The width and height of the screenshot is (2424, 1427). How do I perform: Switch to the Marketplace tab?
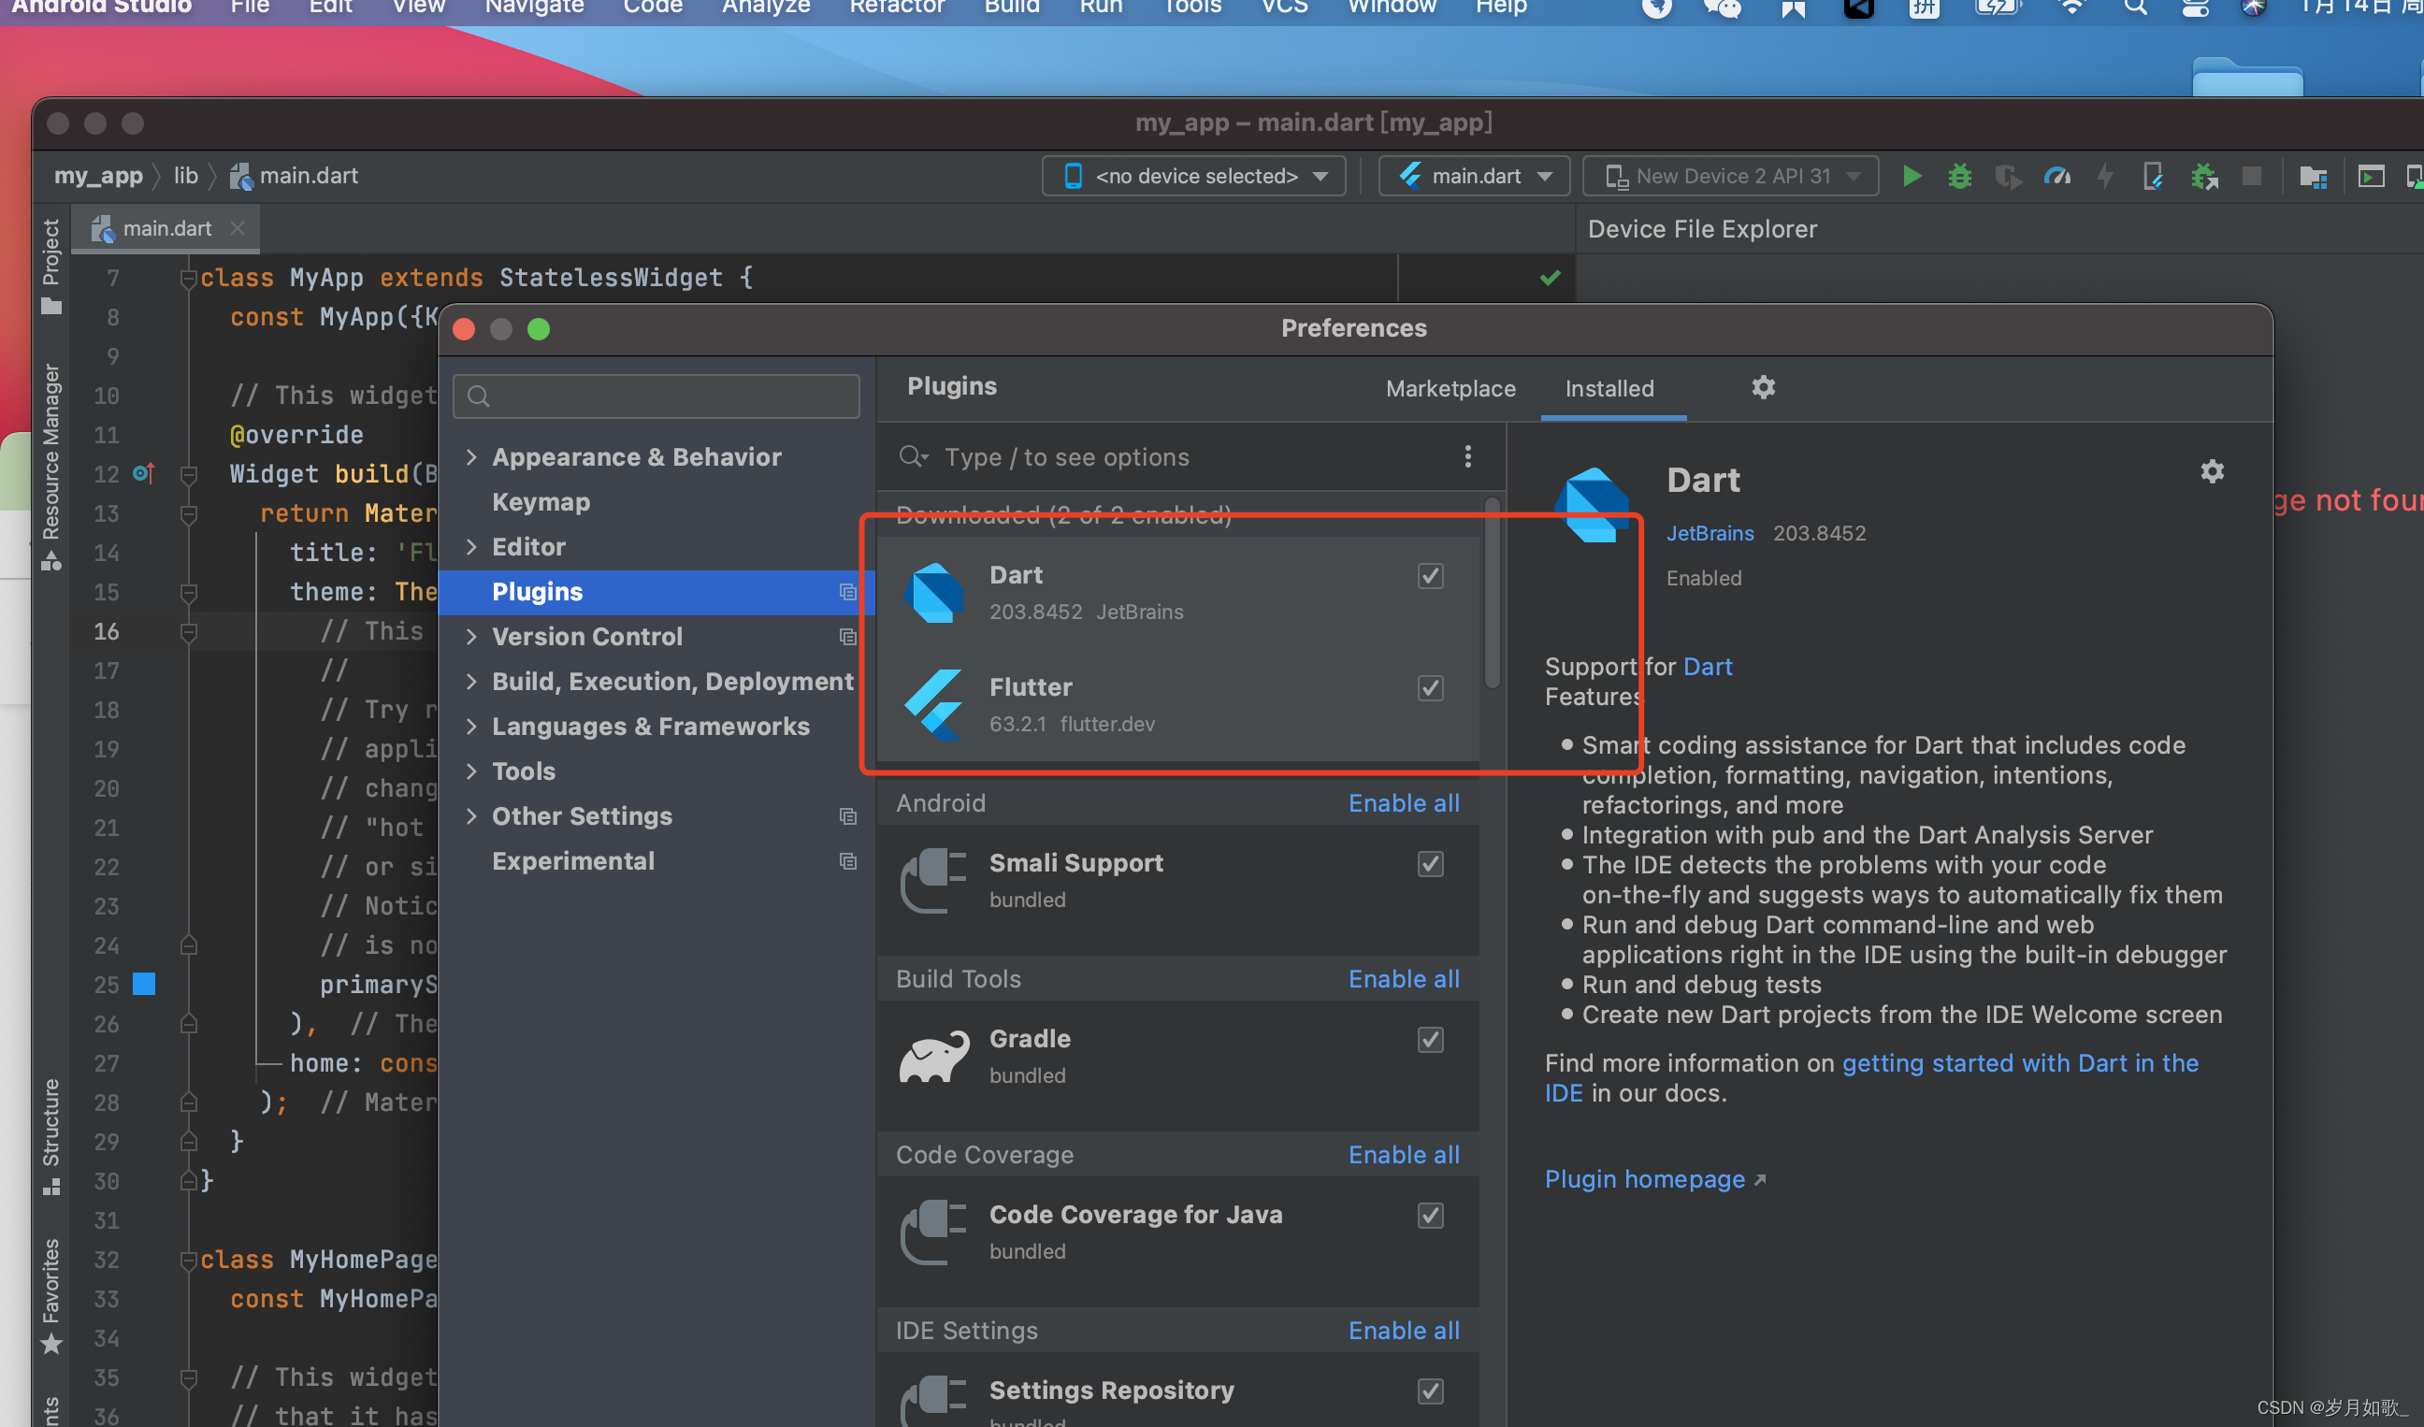pyautogui.click(x=1450, y=388)
